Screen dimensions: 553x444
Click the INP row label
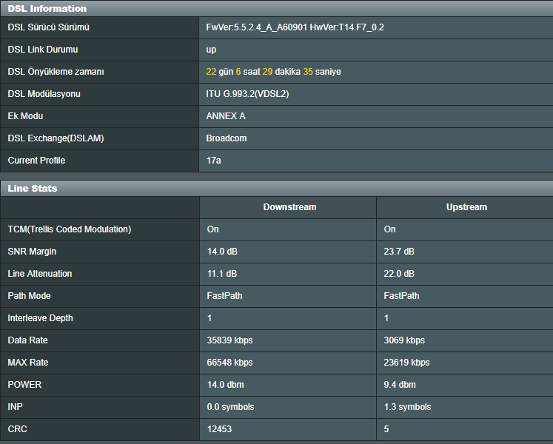[15, 407]
